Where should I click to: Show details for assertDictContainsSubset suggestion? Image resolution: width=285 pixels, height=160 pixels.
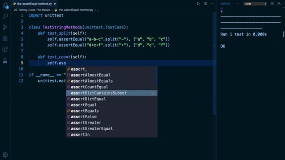153,93
